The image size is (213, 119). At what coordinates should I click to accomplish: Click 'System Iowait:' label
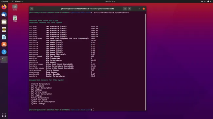[53, 74]
